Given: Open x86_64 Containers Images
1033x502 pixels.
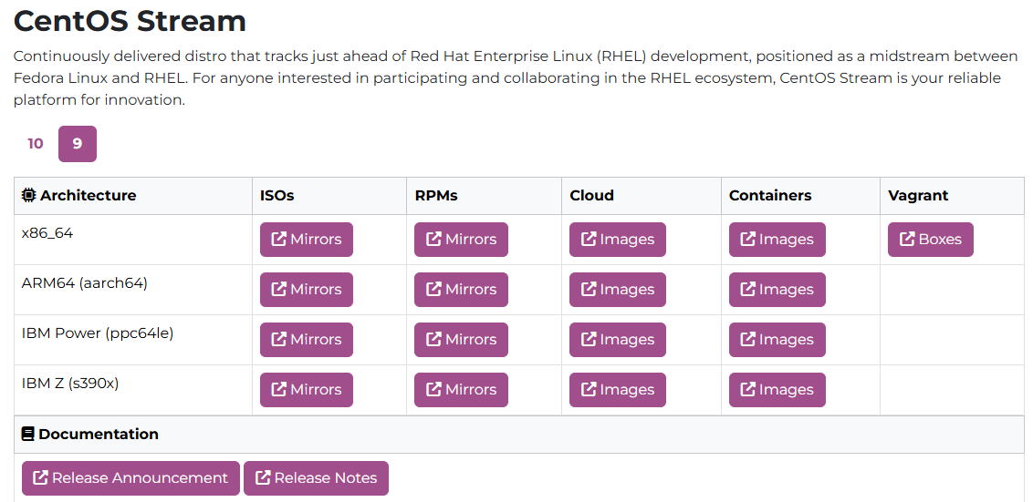Looking at the screenshot, I should tap(777, 240).
